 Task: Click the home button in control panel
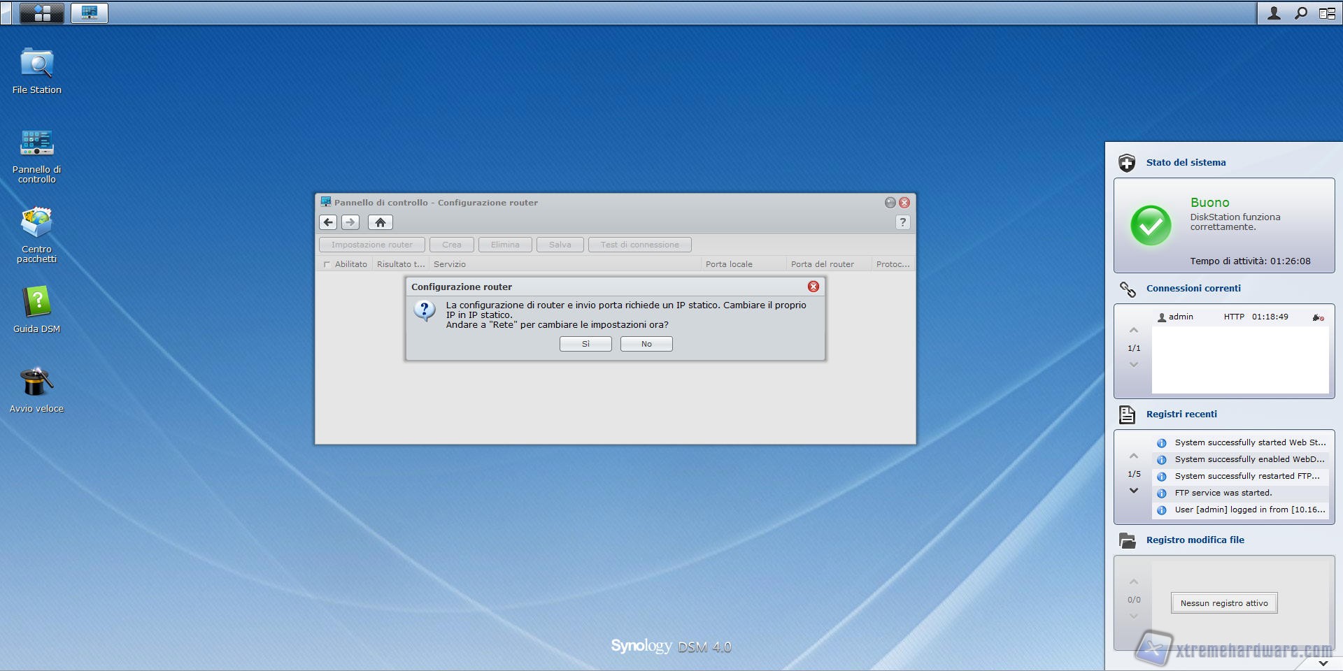(380, 222)
